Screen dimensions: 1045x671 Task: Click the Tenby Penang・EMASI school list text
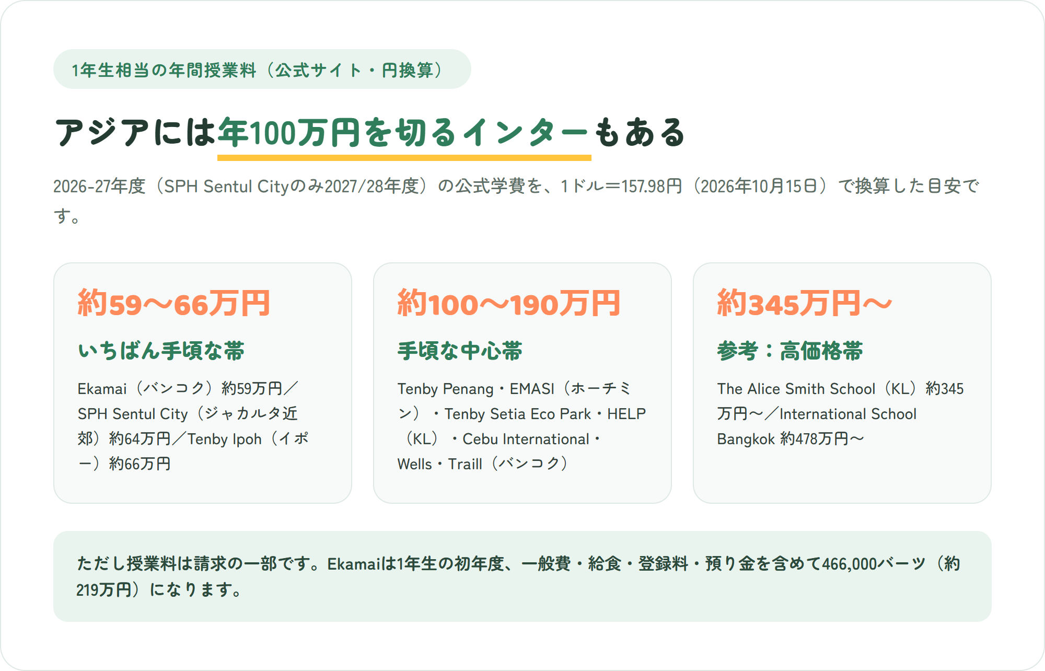click(521, 426)
